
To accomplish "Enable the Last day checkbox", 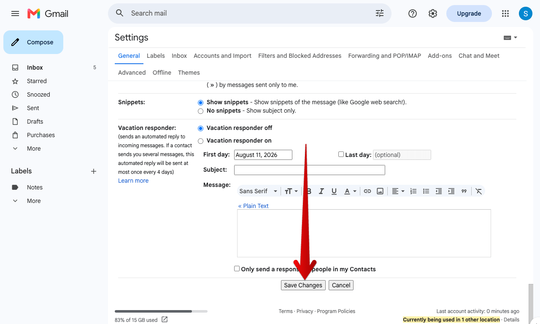I will pos(341,154).
